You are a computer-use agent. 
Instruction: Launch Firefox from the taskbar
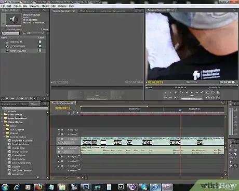pos(39,187)
